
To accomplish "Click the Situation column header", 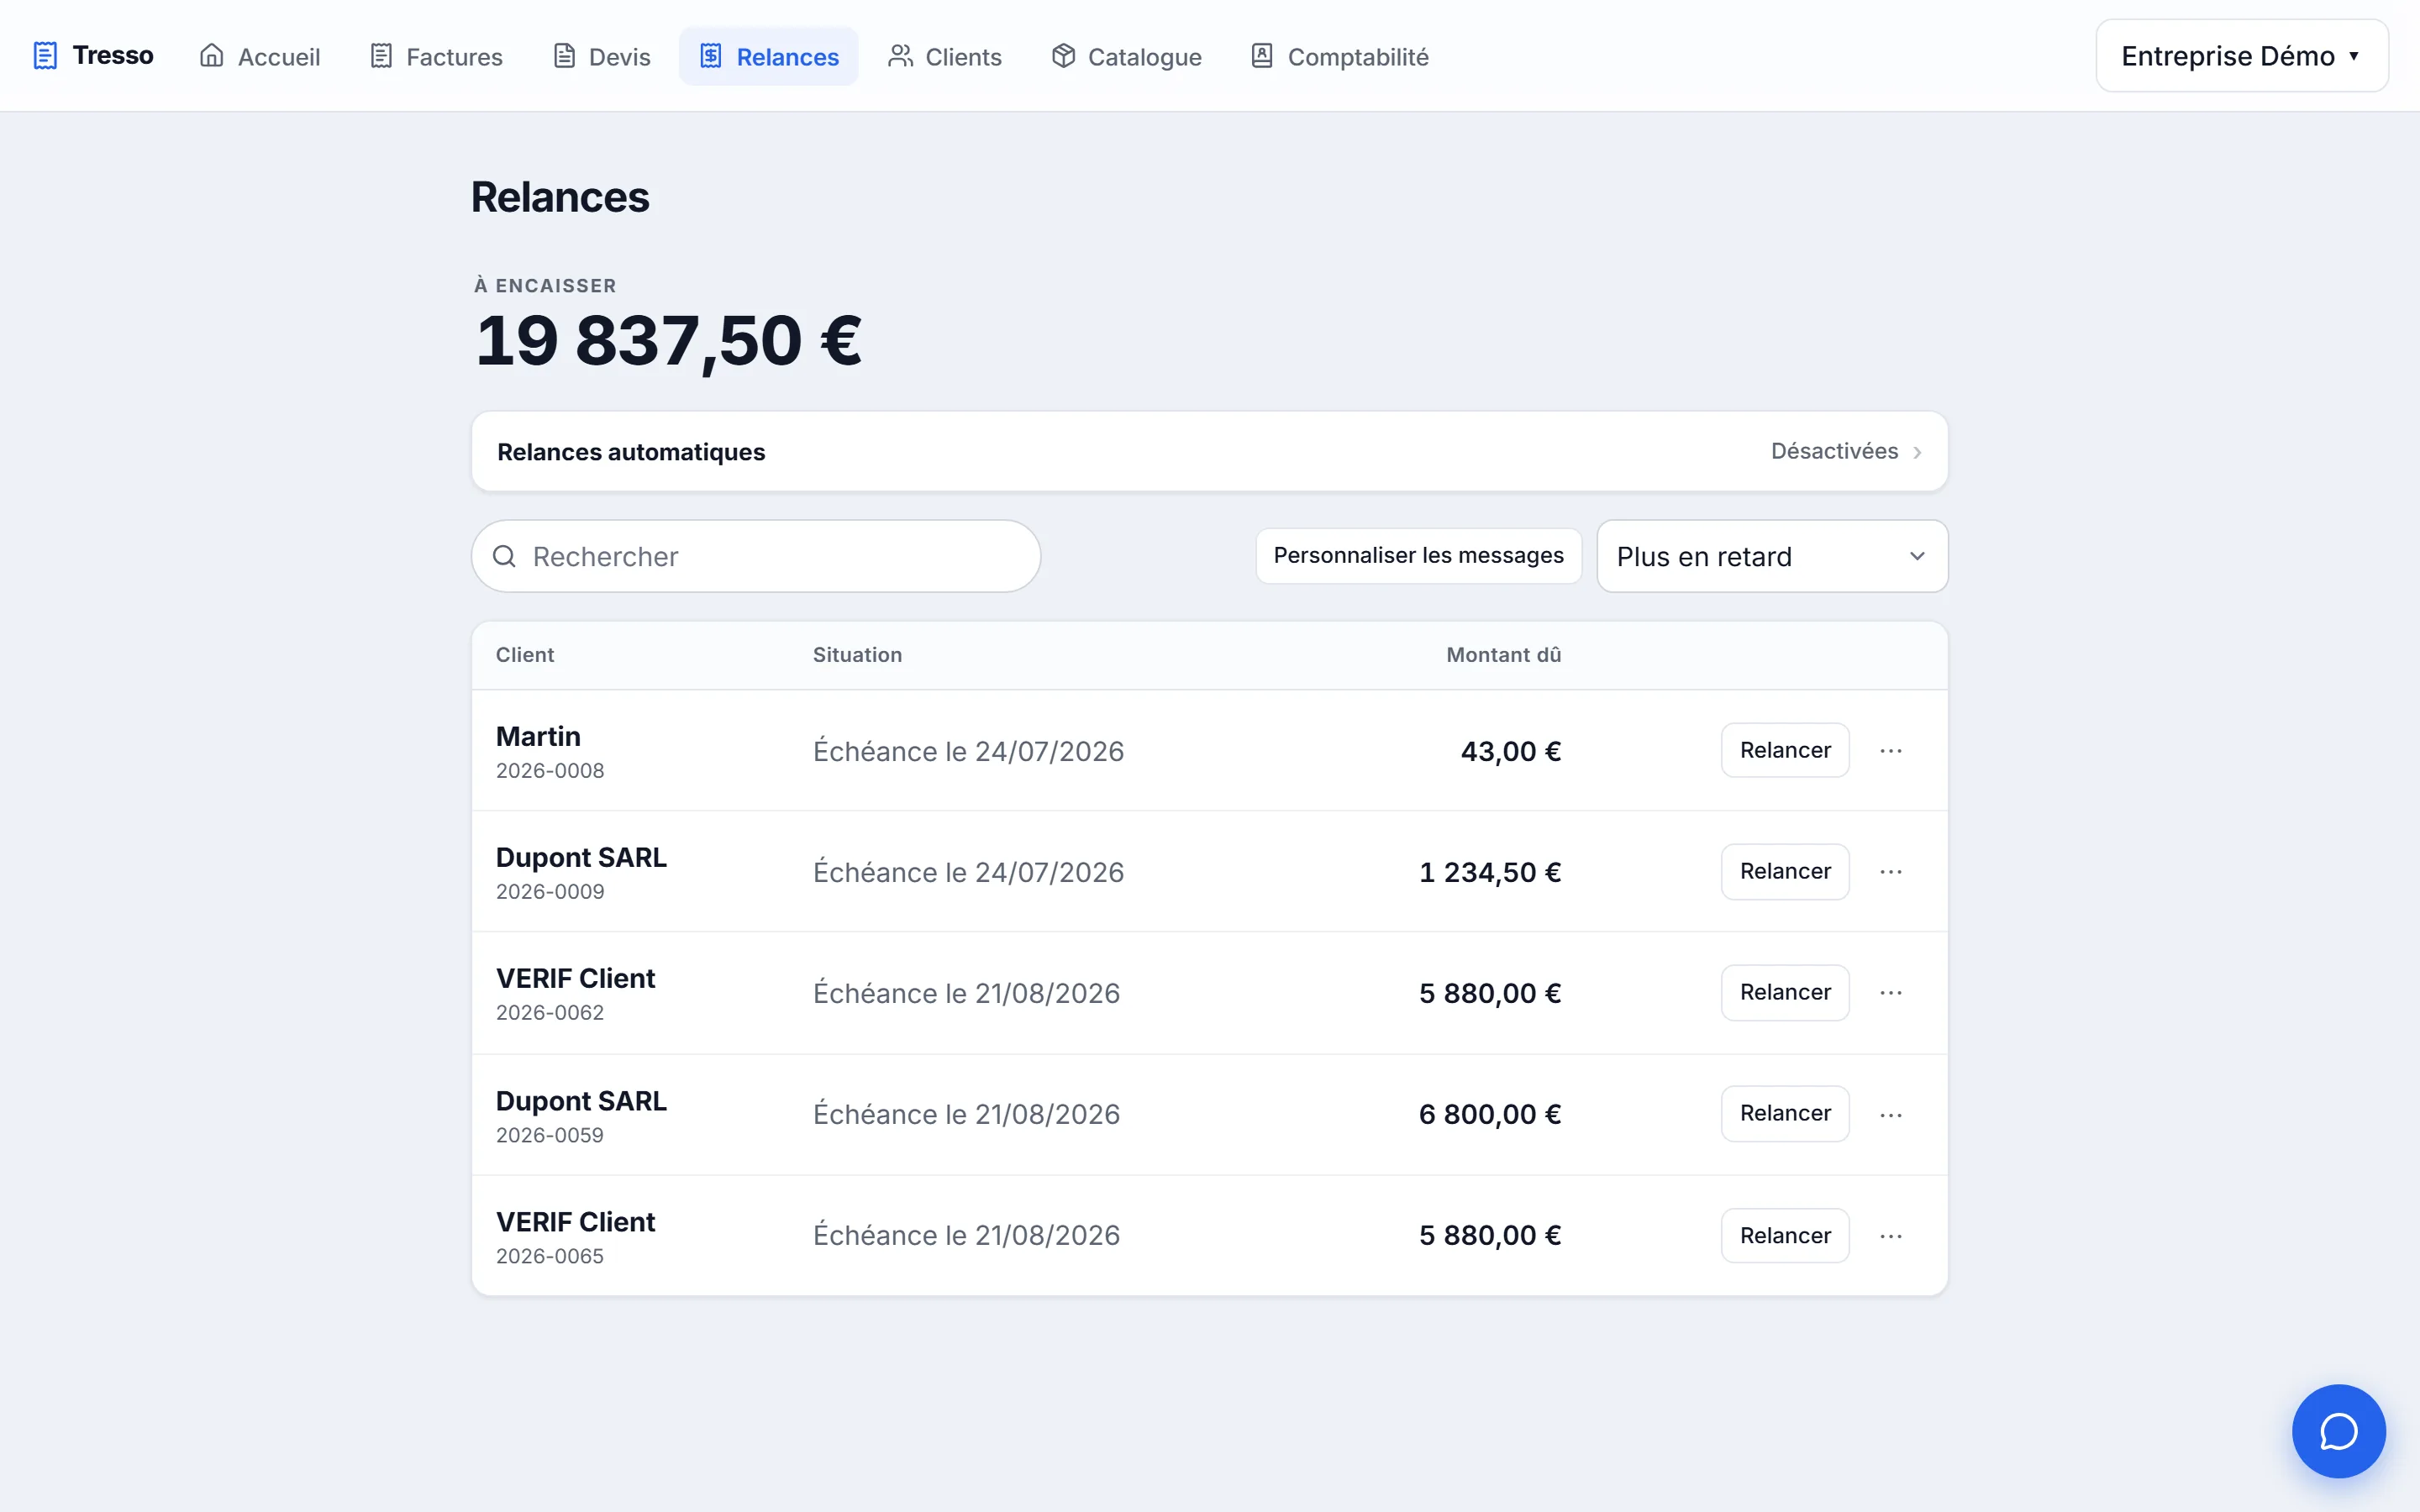I will [x=857, y=655].
